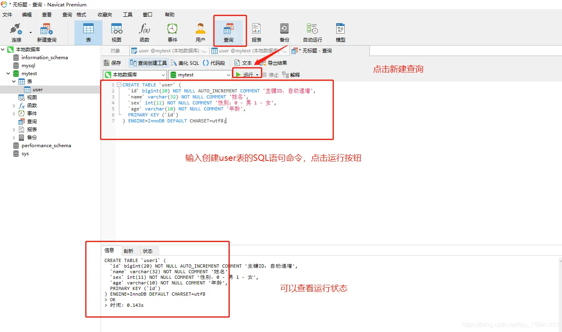Select the user table in tree
This screenshot has height=332, width=562.
pyautogui.click(x=38, y=90)
